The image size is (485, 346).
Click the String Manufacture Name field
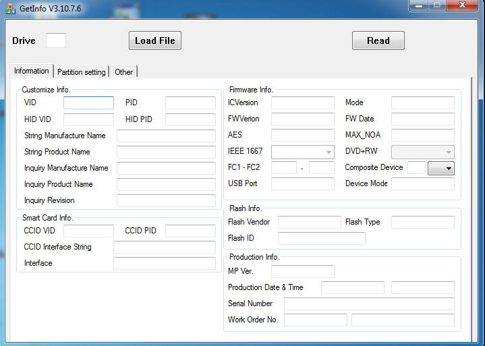coord(166,136)
